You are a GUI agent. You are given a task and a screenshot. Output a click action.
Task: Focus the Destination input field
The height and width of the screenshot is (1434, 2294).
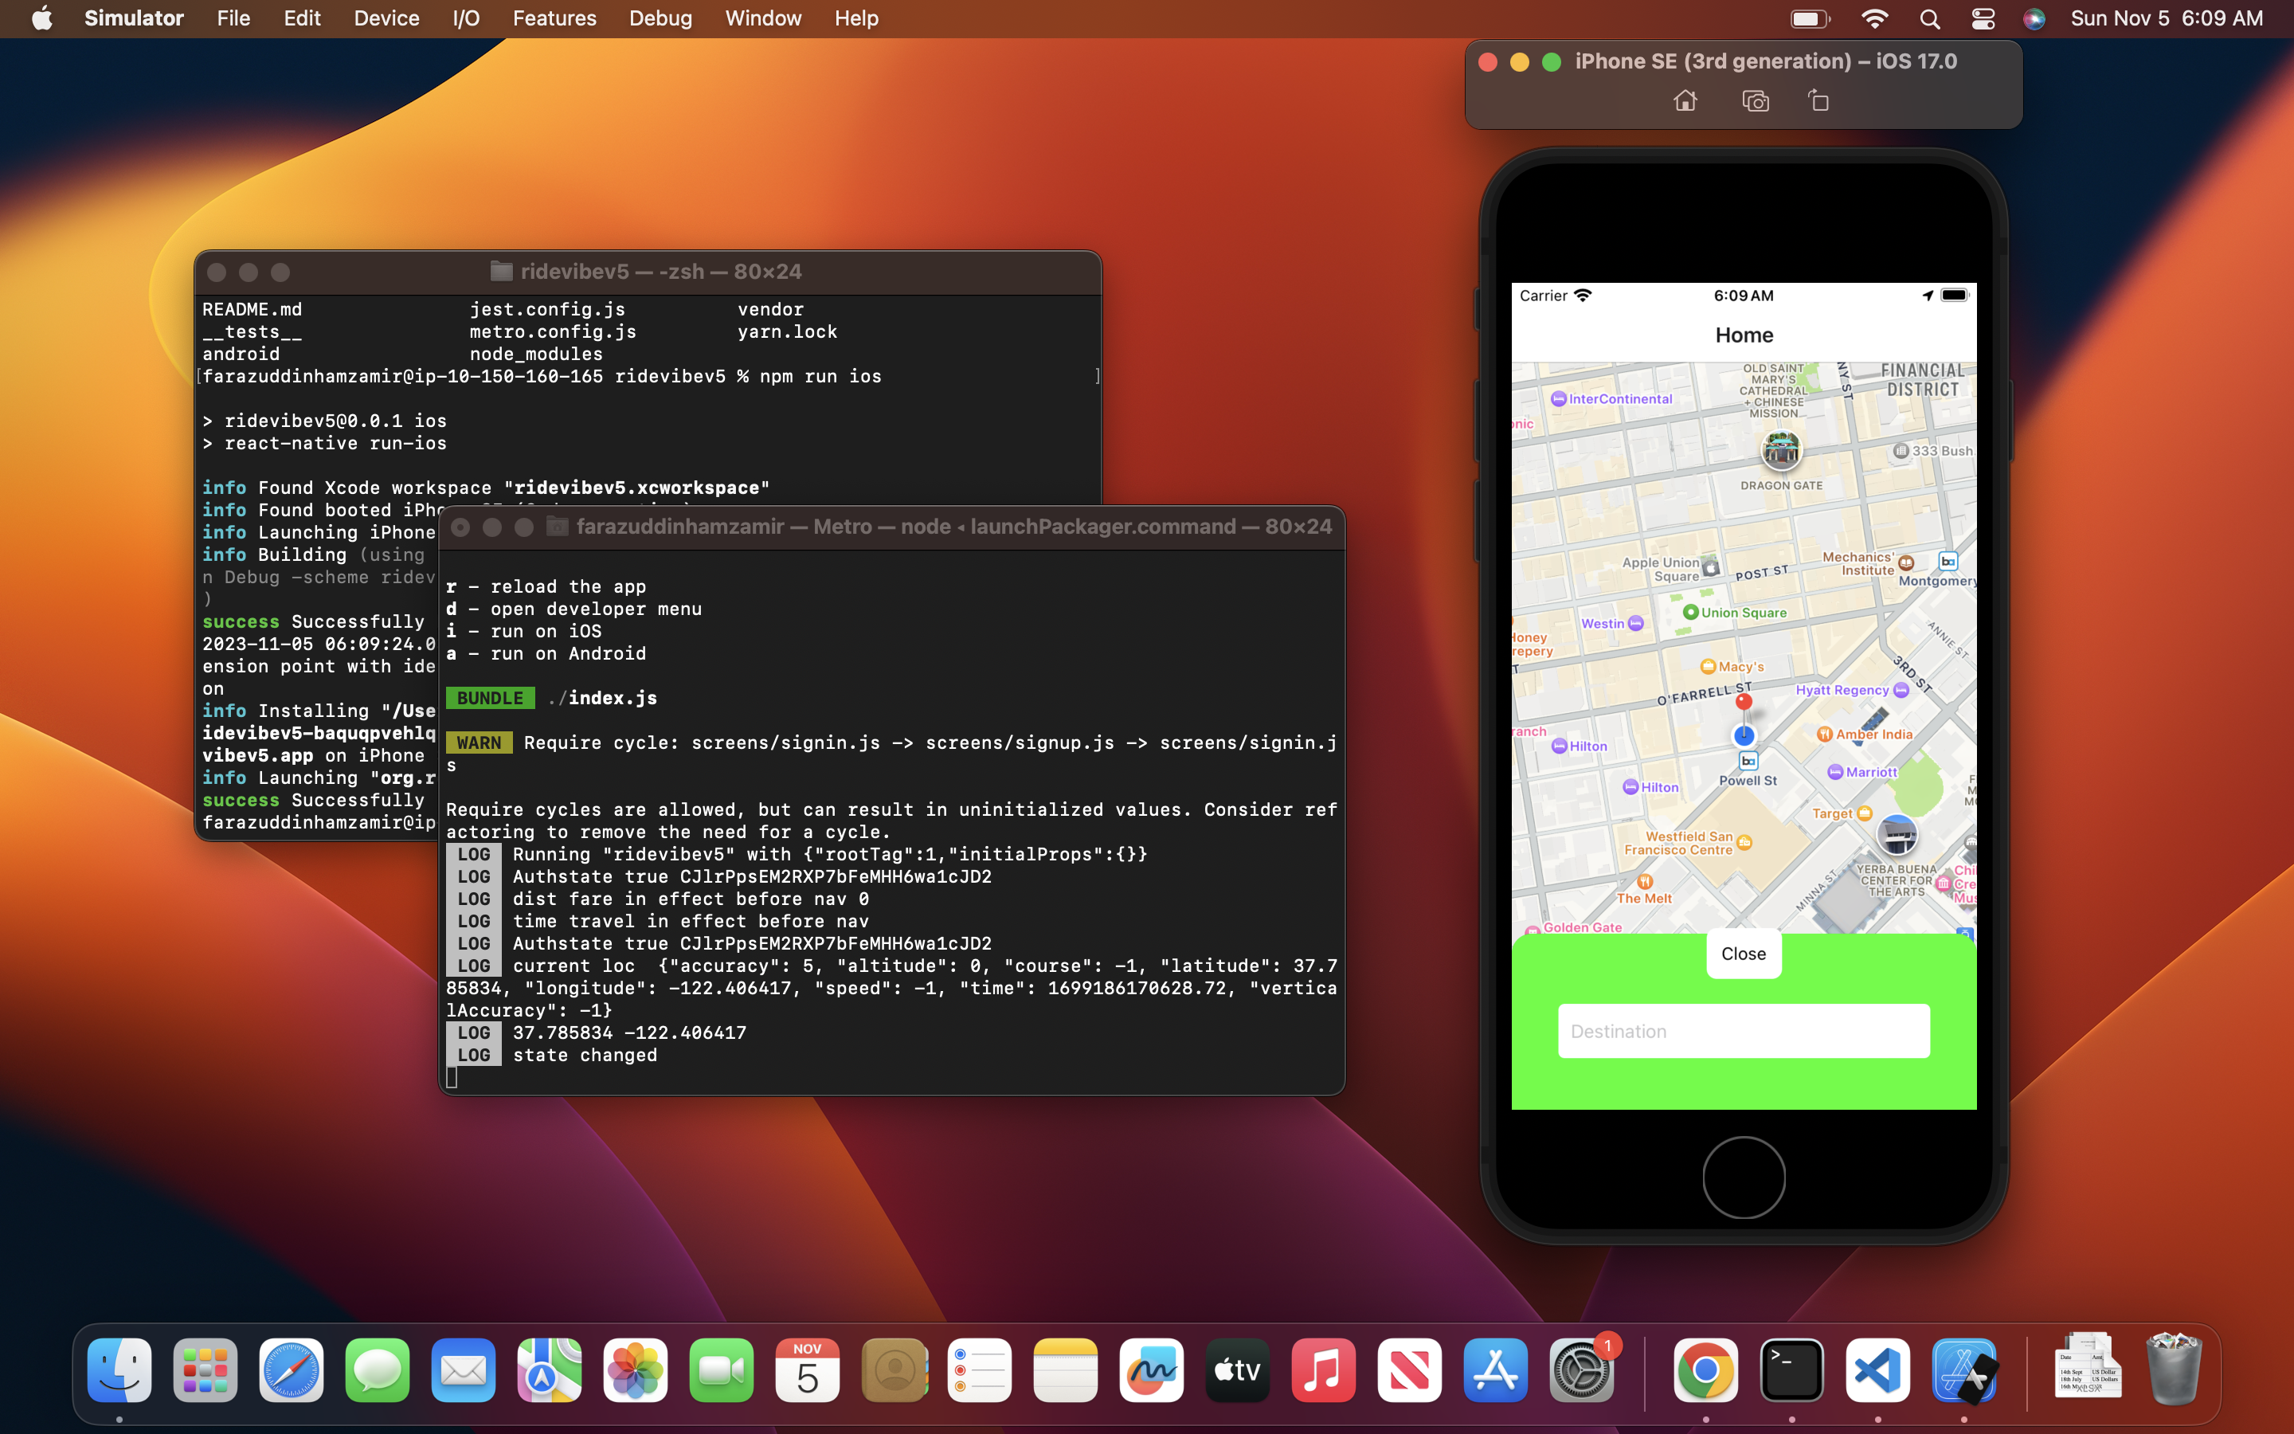pyautogui.click(x=1744, y=1031)
